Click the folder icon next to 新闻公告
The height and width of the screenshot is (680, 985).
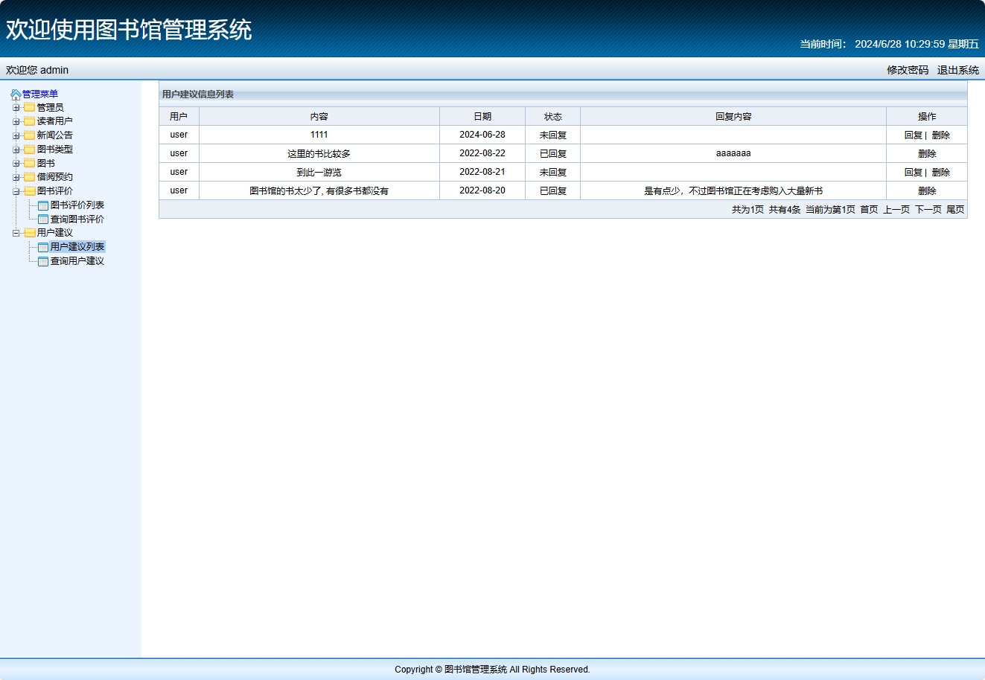[x=30, y=135]
